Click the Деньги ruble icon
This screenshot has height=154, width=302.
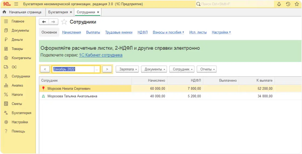click(x=6, y=39)
